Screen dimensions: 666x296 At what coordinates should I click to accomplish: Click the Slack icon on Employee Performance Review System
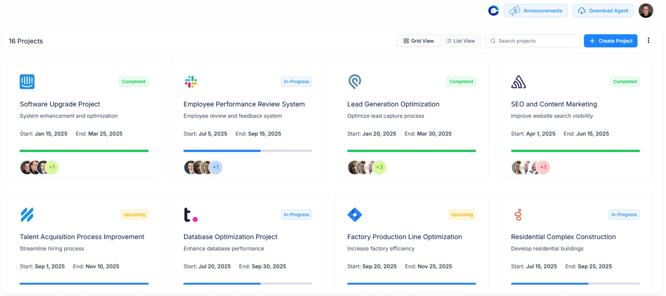pos(191,82)
